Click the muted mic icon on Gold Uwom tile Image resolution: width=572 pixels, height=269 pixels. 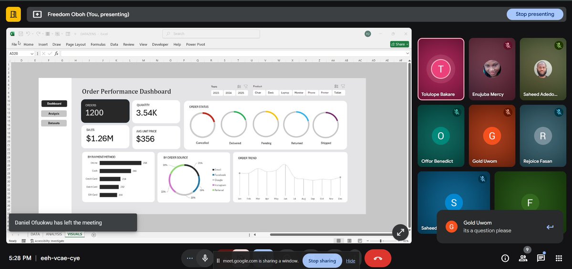pyautogui.click(x=508, y=112)
